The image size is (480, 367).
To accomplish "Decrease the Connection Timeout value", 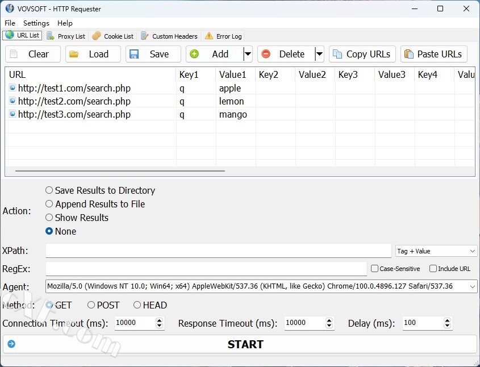I will [x=159, y=326].
